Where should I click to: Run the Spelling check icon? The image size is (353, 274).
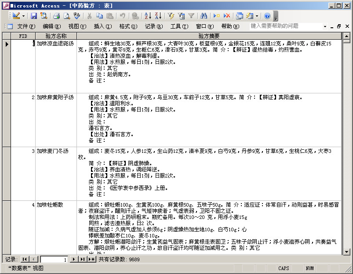[x=77, y=15]
